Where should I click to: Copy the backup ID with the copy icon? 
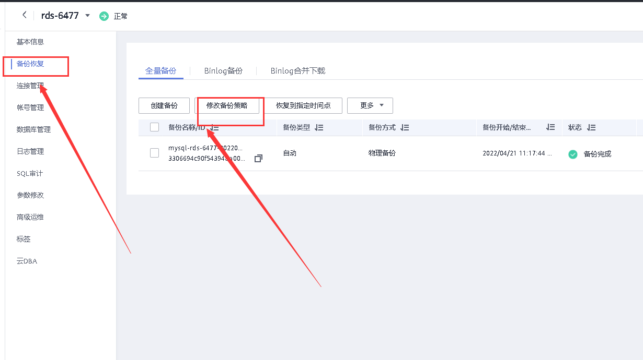point(258,158)
